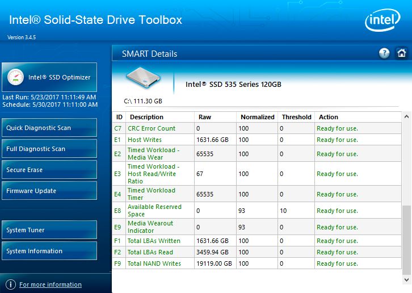Click the info icon near For more information
The width and height of the screenshot is (412, 293).
pos(10,284)
